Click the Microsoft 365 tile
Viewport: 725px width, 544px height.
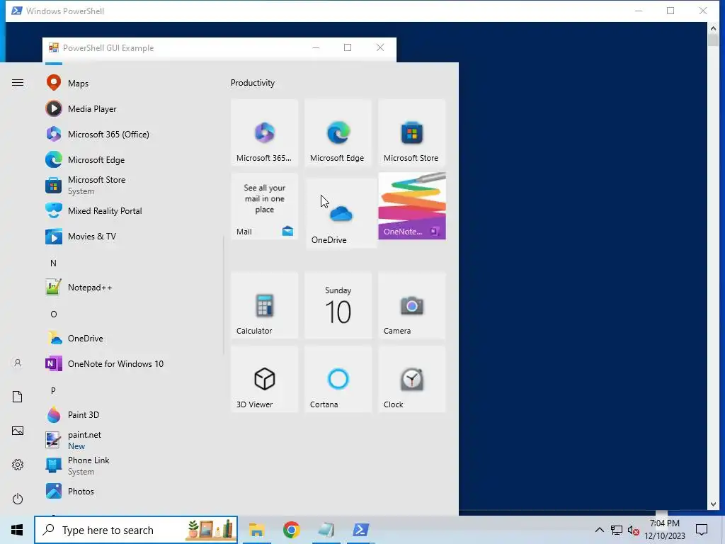point(265,132)
